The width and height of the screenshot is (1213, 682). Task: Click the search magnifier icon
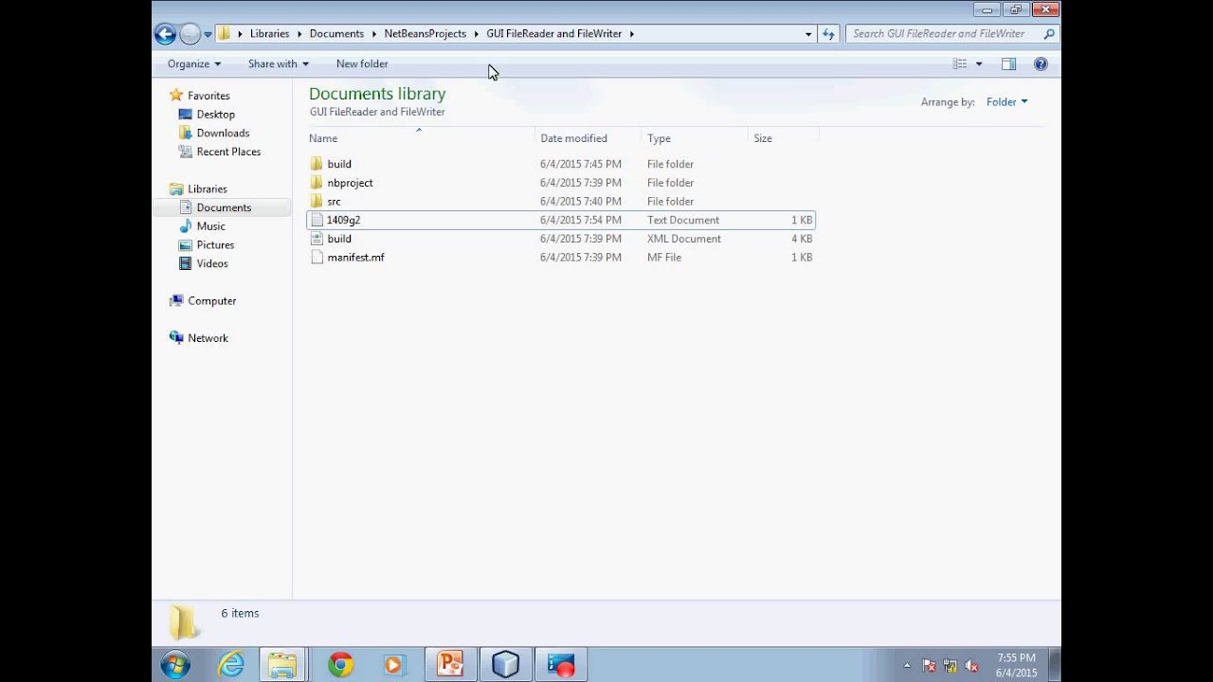pyautogui.click(x=1048, y=34)
